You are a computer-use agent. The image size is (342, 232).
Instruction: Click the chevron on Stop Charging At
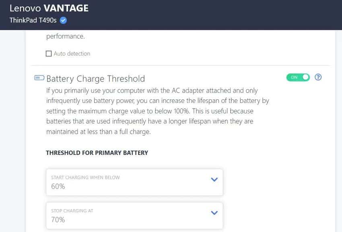tap(214, 213)
